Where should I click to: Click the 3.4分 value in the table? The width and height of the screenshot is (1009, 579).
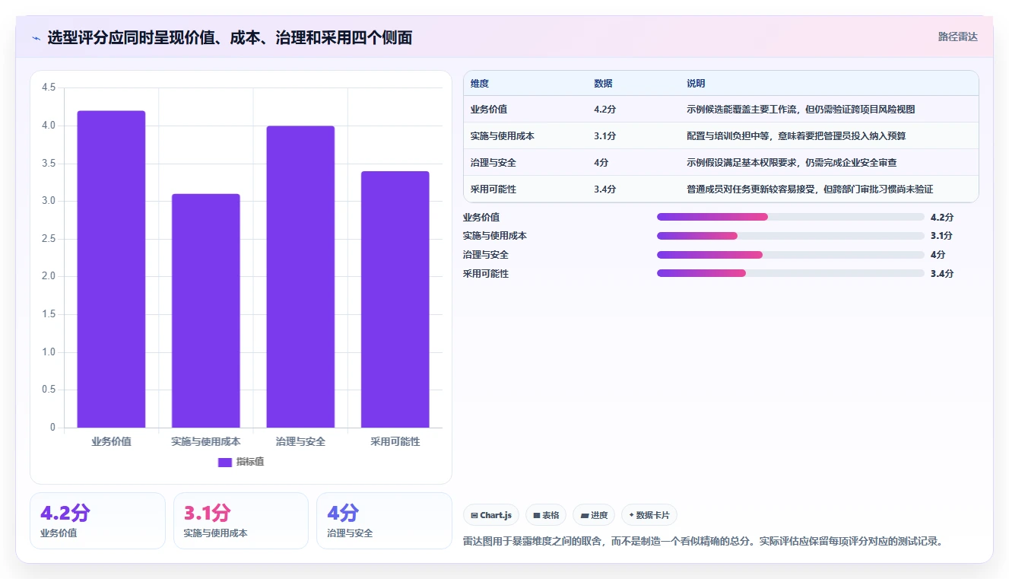click(605, 189)
